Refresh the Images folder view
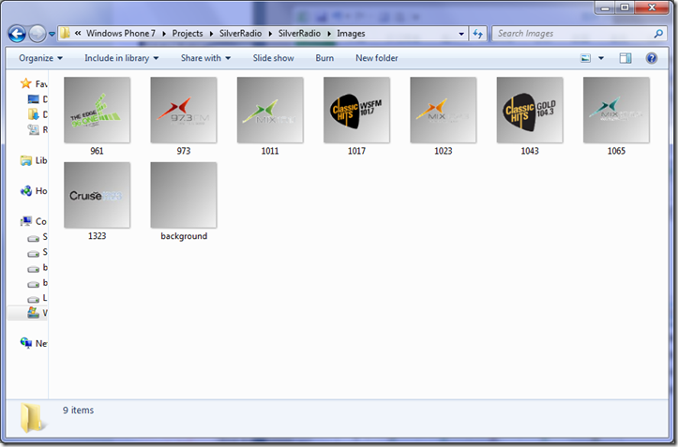 coord(478,34)
